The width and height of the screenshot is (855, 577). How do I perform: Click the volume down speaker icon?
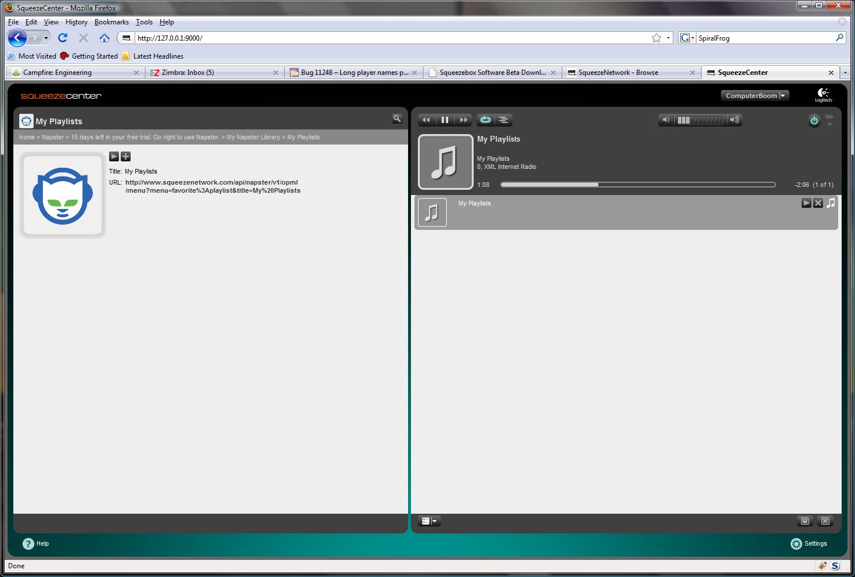(666, 120)
